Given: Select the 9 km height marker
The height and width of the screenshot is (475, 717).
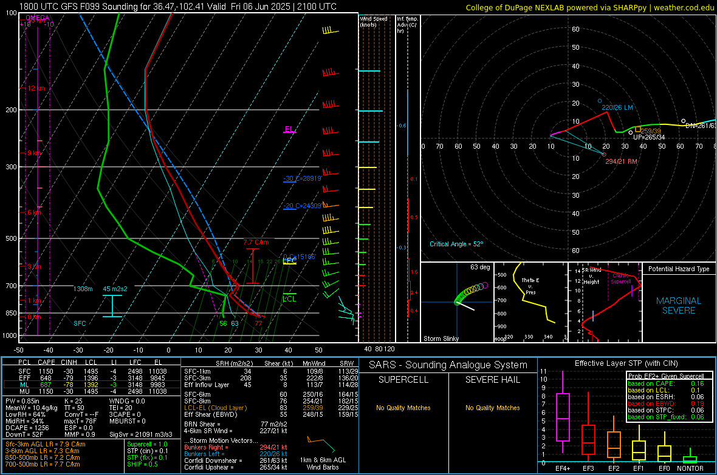Looking at the screenshot, I should pos(34,153).
